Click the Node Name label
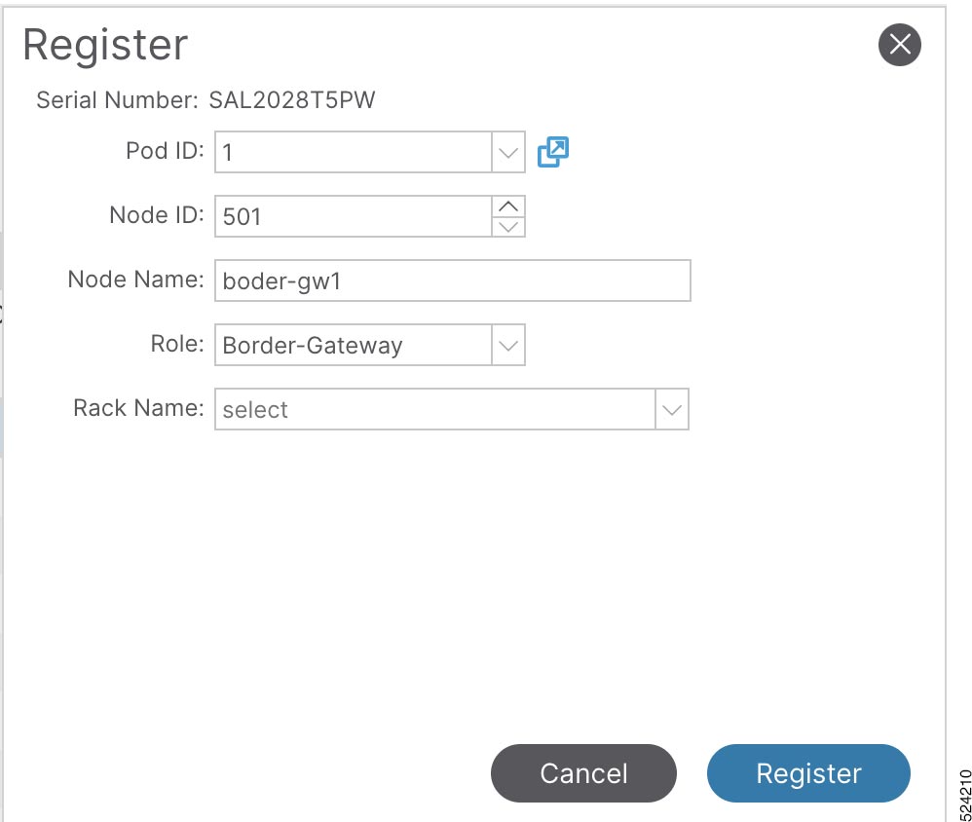972x822 pixels. 135,280
